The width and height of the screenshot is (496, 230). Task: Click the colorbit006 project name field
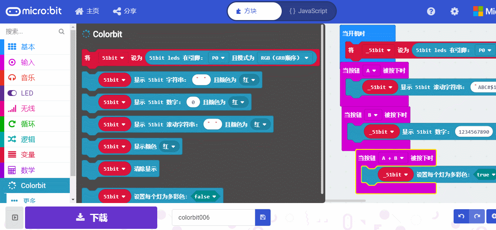pos(213,217)
